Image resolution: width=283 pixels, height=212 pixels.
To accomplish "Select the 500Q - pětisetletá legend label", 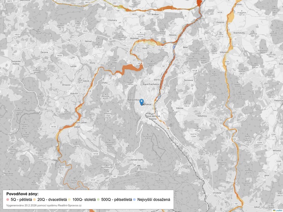I will (x=116, y=200).
